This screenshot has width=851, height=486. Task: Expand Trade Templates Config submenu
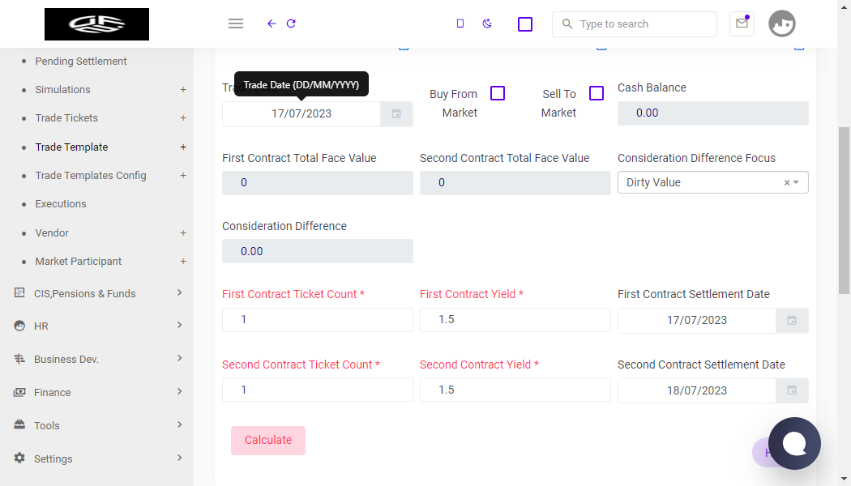pyautogui.click(x=183, y=175)
